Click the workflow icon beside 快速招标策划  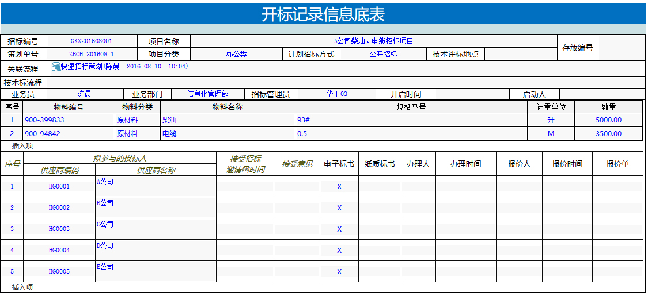coord(56,67)
